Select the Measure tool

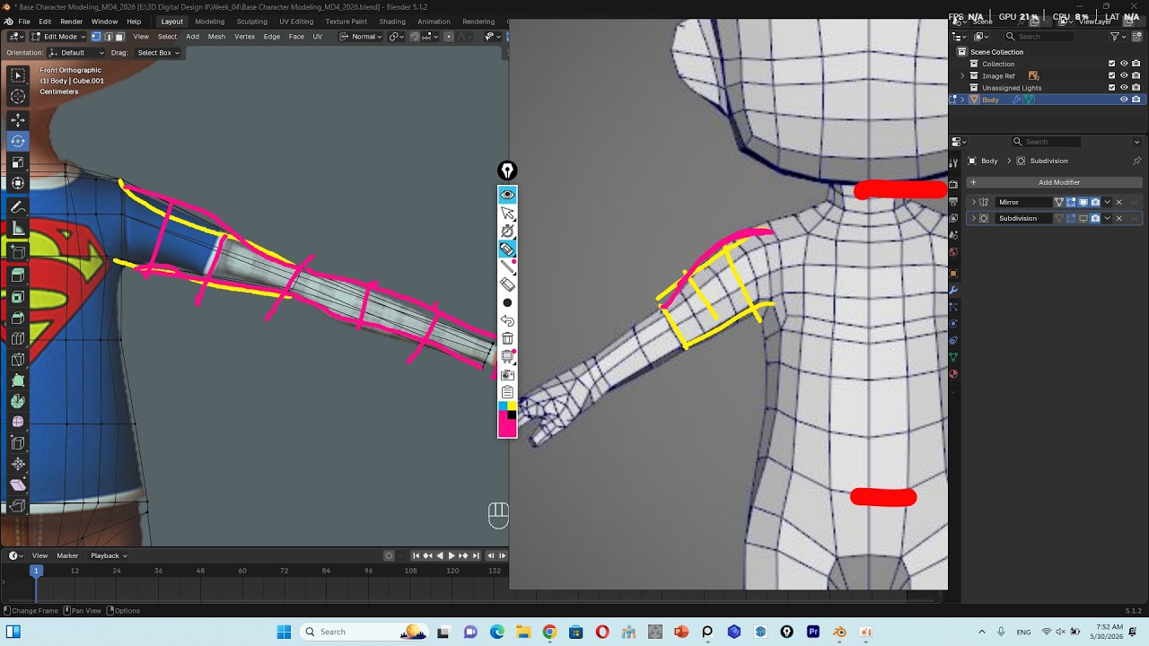(x=18, y=229)
